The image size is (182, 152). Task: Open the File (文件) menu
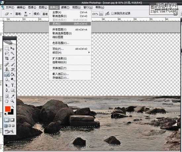[10, 8]
